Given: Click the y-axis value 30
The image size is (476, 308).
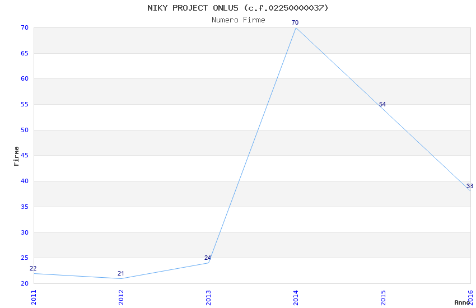Looking at the screenshot, I should click(x=25, y=232).
